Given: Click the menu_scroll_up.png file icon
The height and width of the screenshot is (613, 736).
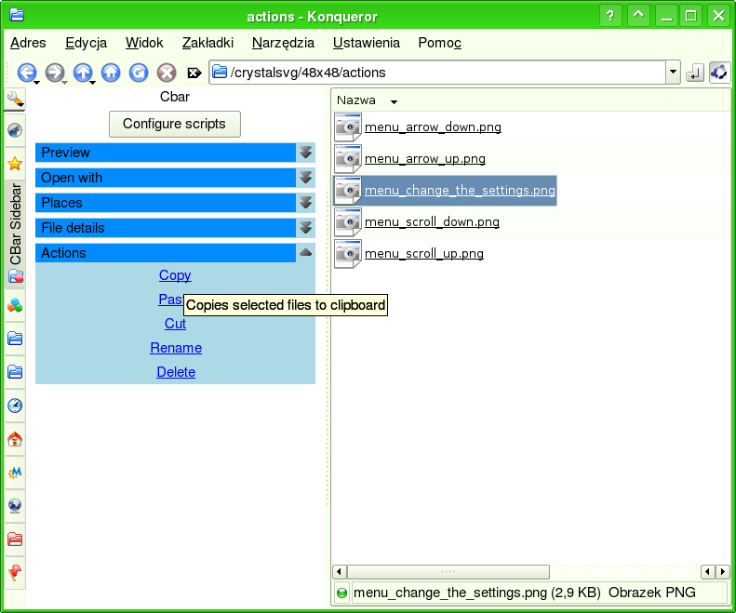Looking at the screenshot, I should [347, 253].
